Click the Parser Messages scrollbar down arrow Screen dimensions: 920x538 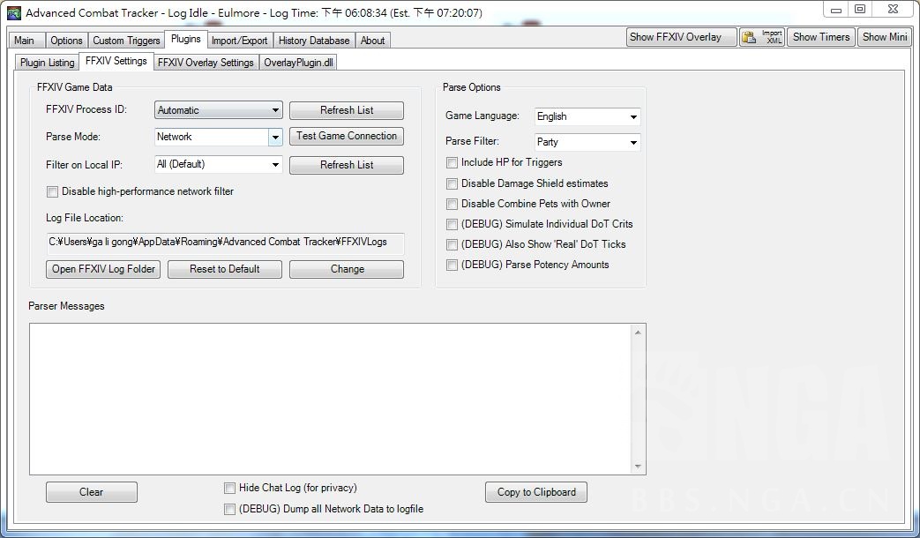coord(638,467)
